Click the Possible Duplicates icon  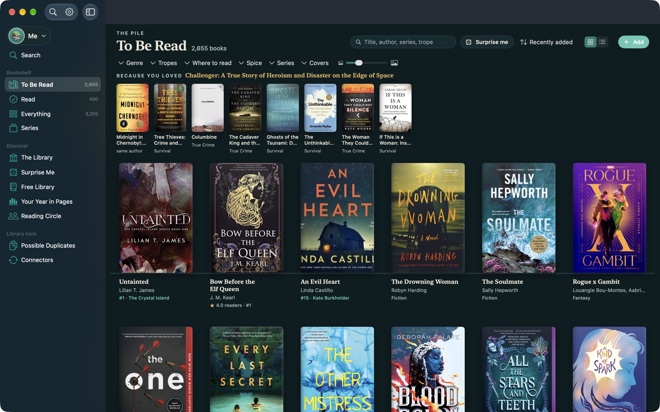coord(13,246)
